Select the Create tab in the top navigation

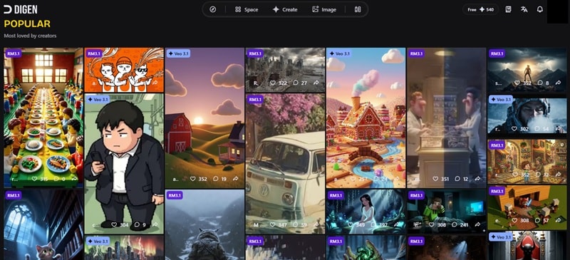tap(285, 9)
